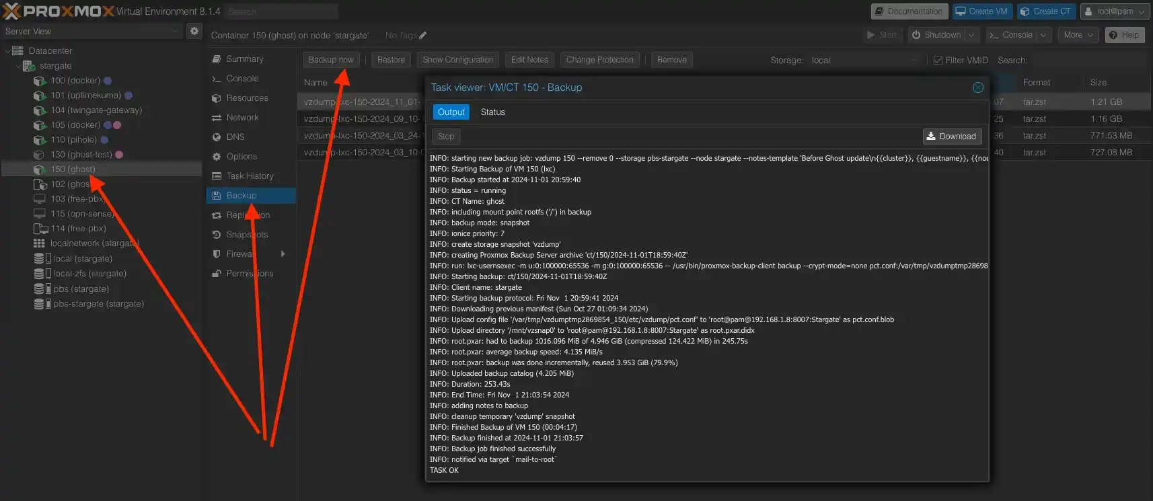Click the Shutdown button

coord(936,35)
